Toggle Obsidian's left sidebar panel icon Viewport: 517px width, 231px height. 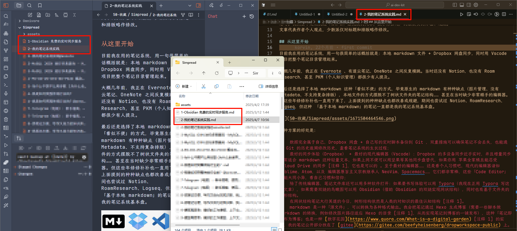6,5
